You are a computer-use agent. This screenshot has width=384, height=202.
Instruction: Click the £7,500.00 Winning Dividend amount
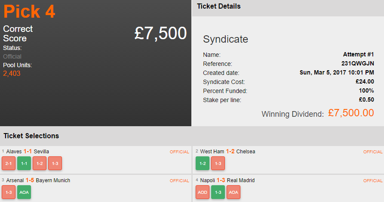(x=351, y=113)
